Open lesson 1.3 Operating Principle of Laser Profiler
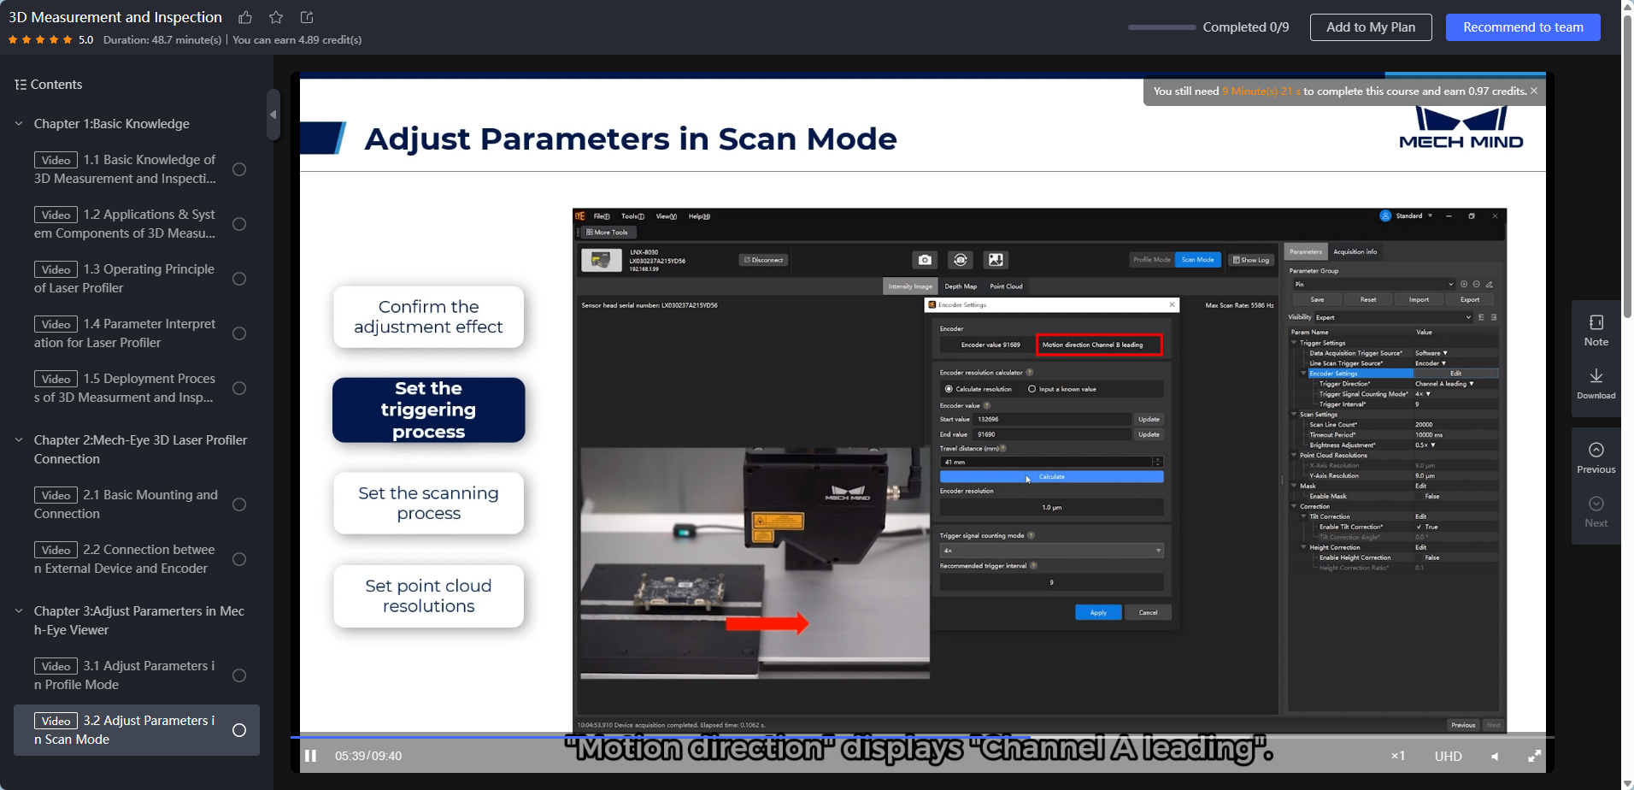This screenshot has width=1634, height=790. tap(125, 279)
